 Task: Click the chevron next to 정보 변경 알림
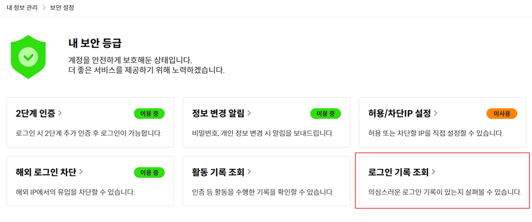pos(249,113)
